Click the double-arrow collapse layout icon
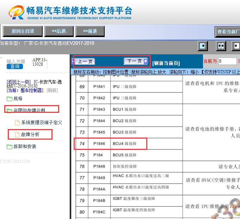240x219 pixels. [x=221, y=46]
